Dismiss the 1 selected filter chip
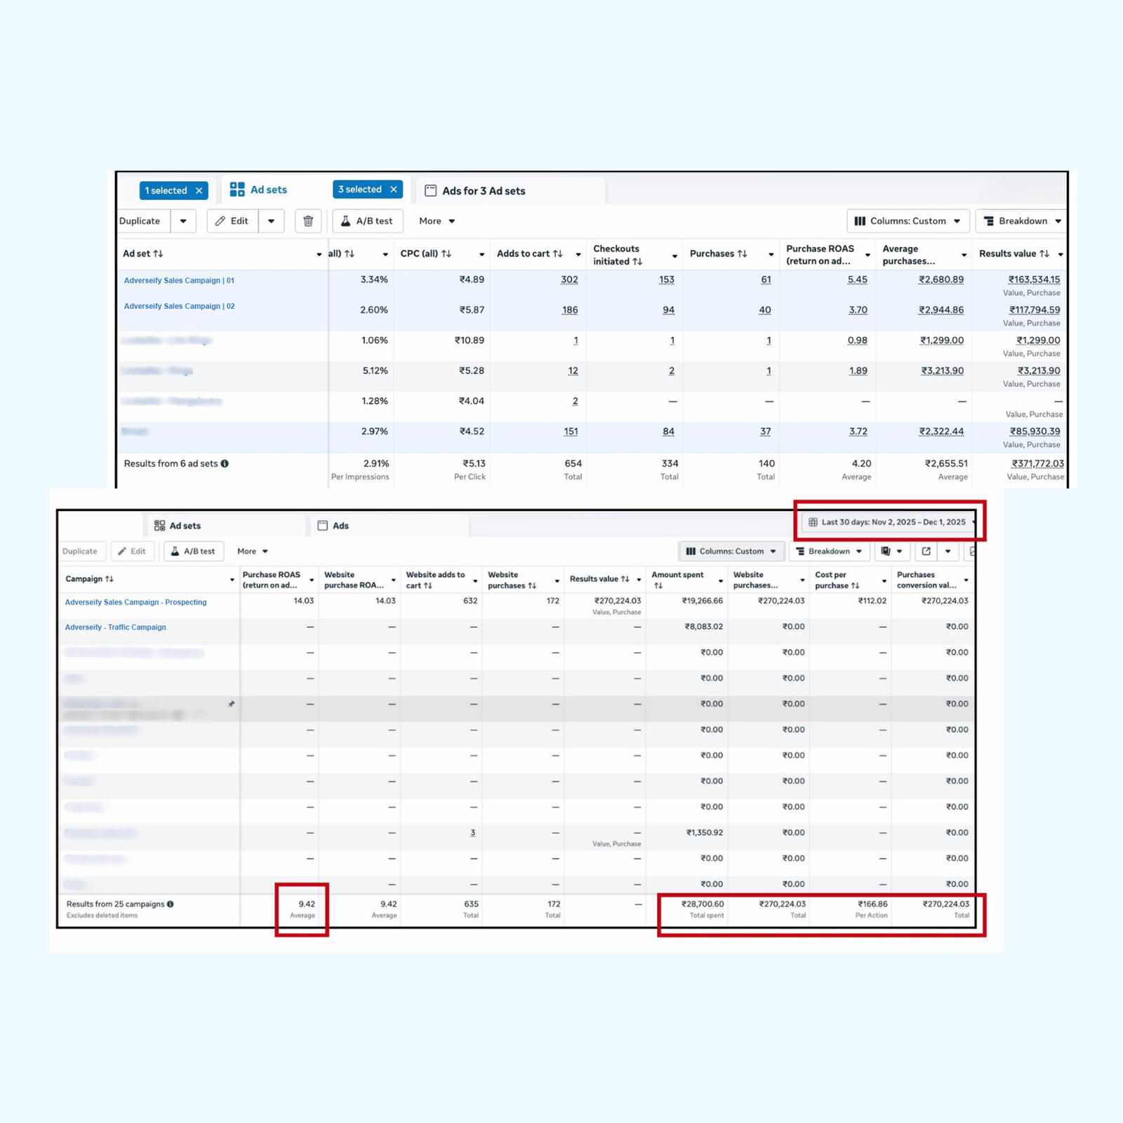 [198, 190]
